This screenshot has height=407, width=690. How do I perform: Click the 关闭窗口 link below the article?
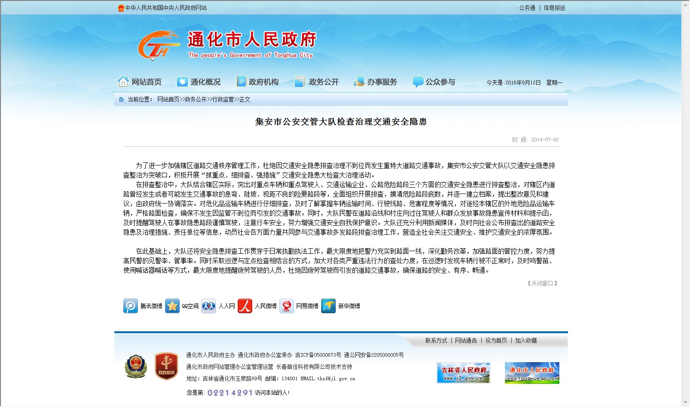[x=542, y=283]
